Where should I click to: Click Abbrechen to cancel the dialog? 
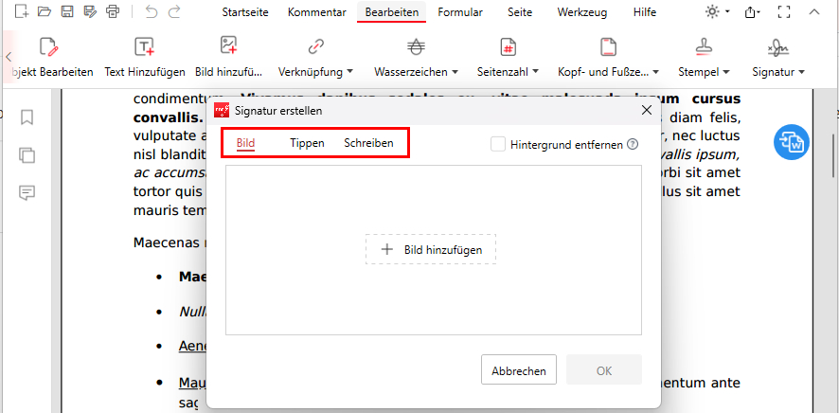tap(519, 370)
